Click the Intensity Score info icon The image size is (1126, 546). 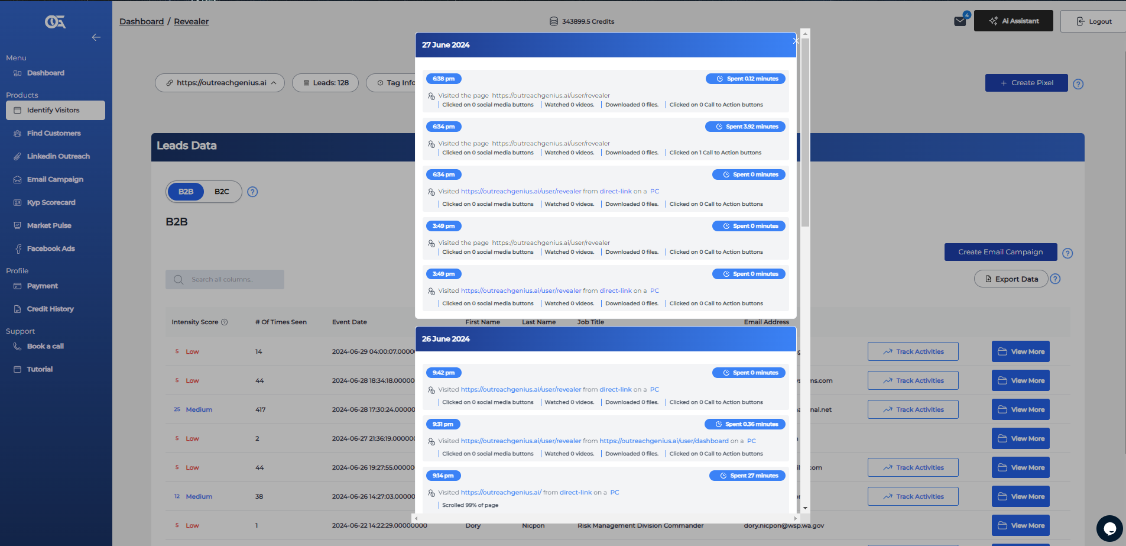pyautogui.click(x=225, y=322)
